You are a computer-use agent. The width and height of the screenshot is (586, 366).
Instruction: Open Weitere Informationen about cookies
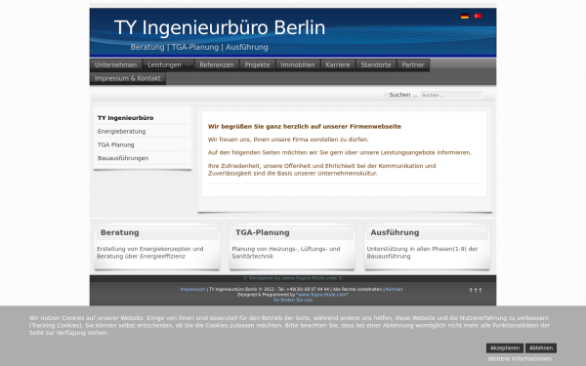tap(520, 359)
